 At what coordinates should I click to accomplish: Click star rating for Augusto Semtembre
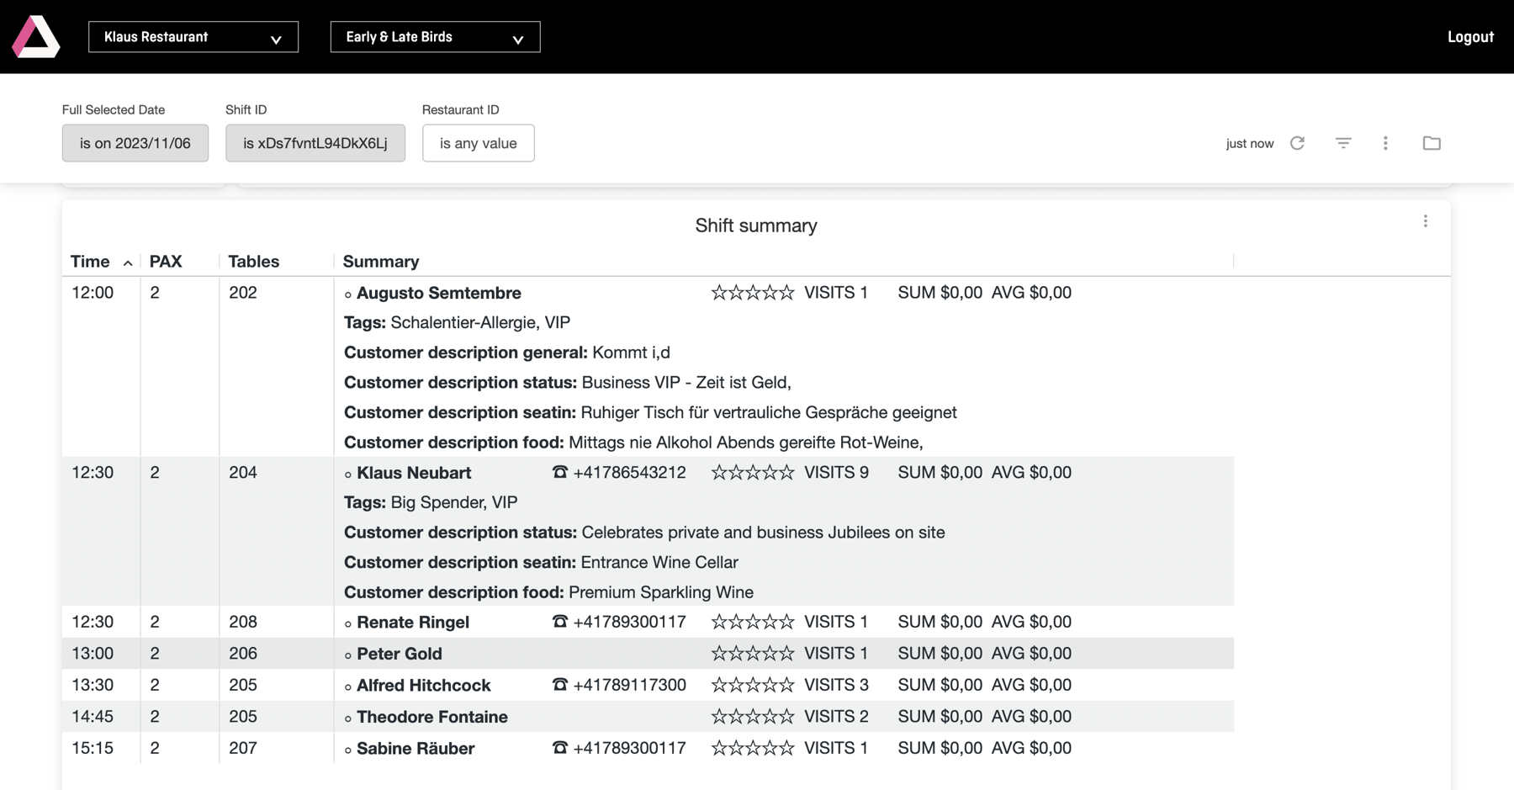point(752,293)
